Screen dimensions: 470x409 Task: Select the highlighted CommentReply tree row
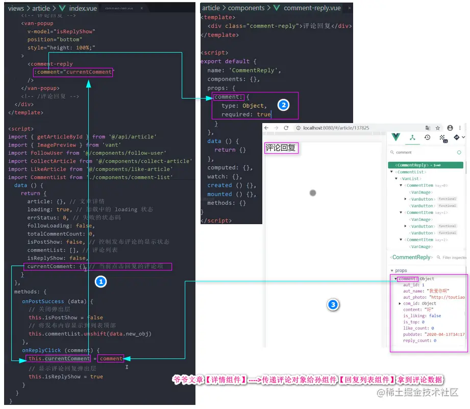[426, 165]
